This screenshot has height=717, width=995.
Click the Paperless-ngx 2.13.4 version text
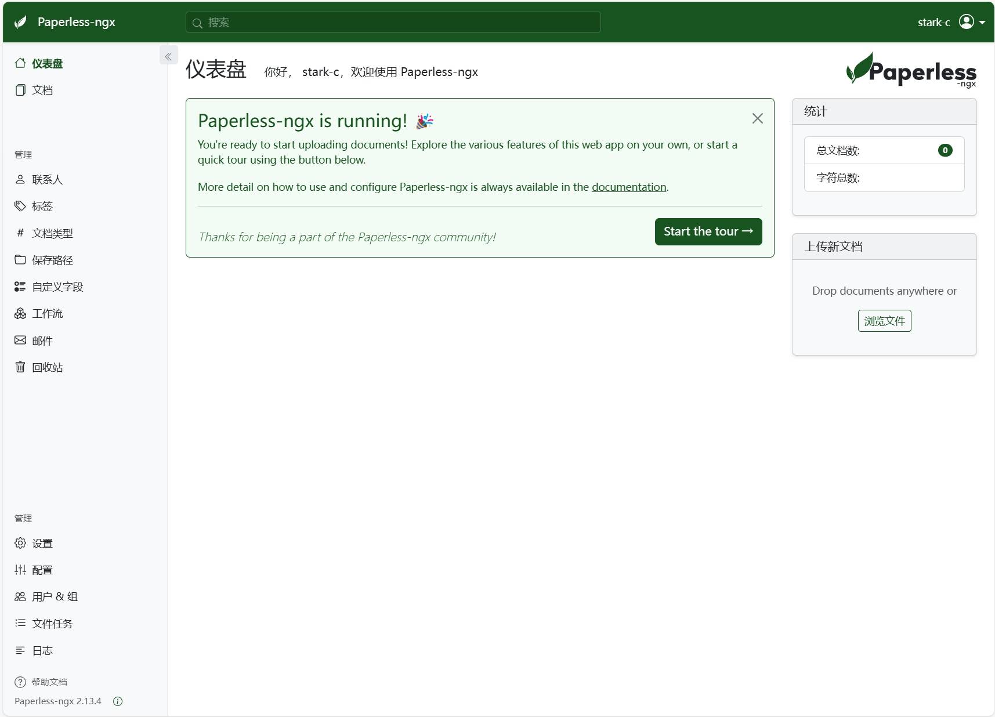[58, 701]
